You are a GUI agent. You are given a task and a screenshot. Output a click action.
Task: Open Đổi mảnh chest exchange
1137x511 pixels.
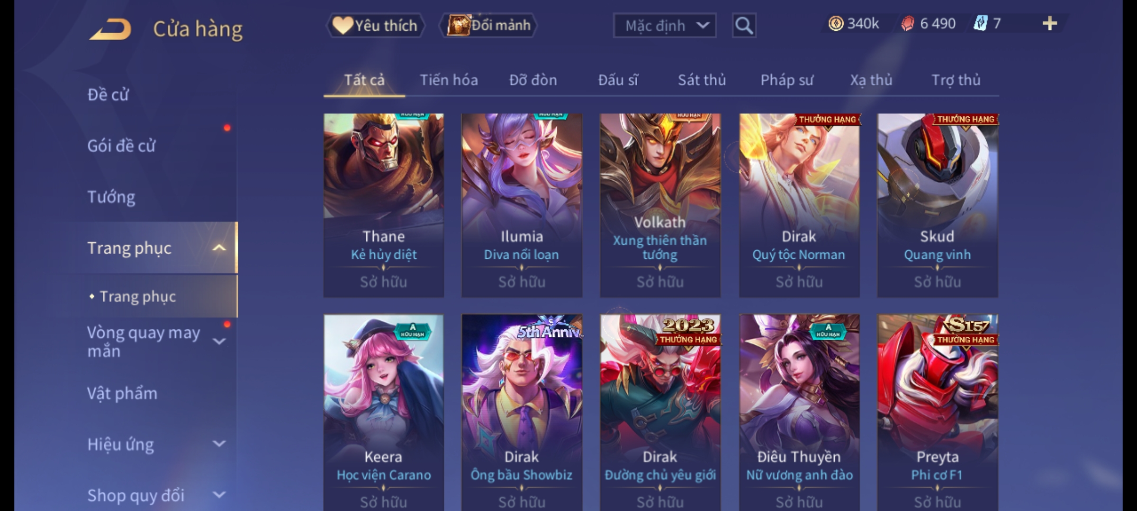488,26
